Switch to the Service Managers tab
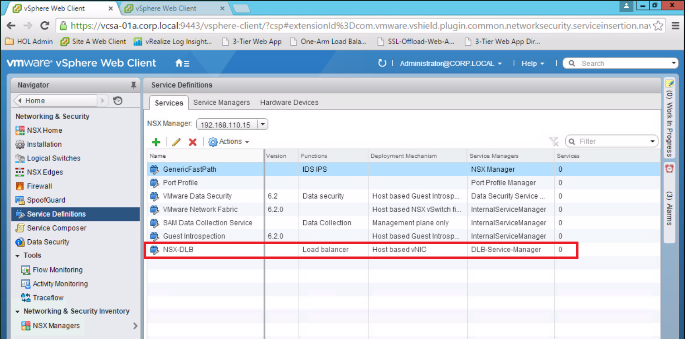Image resolution: width=685 pixels, height=339 pixels. 221,102
